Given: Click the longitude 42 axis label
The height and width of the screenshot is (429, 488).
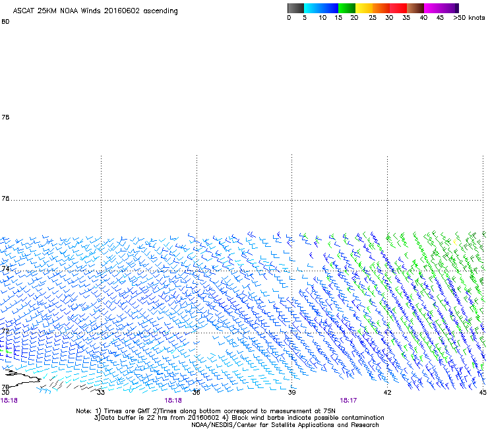Looking at the screenshot, I should 387,392.
